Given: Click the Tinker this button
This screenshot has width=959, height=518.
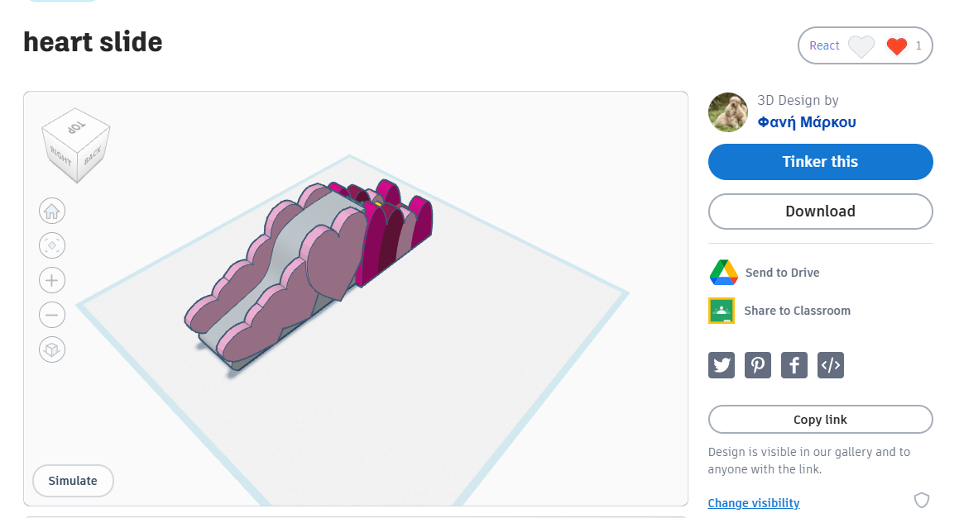Looking at the screenshot, I should pos(820,162).
